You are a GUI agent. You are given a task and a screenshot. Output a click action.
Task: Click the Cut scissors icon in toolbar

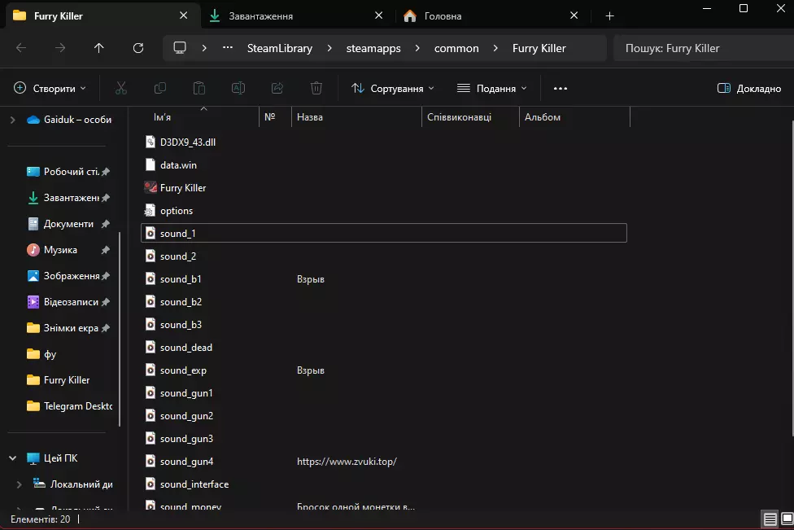tap(121, 88)
